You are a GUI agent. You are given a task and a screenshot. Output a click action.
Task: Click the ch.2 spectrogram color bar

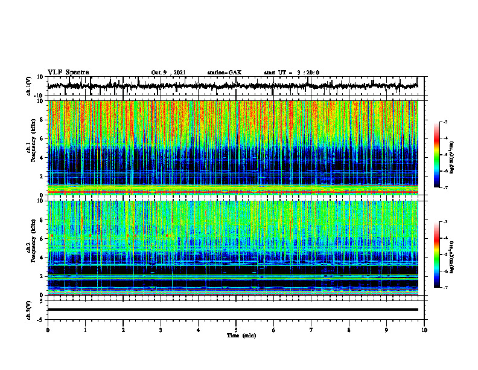tap(437, 255)
